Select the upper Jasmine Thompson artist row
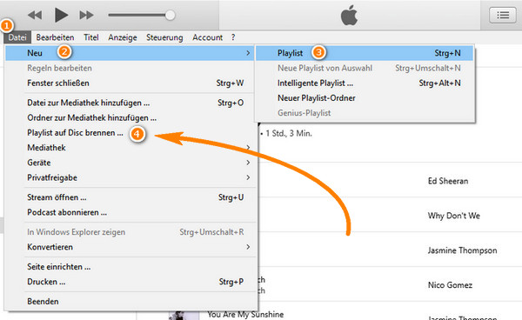522x320 pixels. pyautogui.click(x=463, y=250)
